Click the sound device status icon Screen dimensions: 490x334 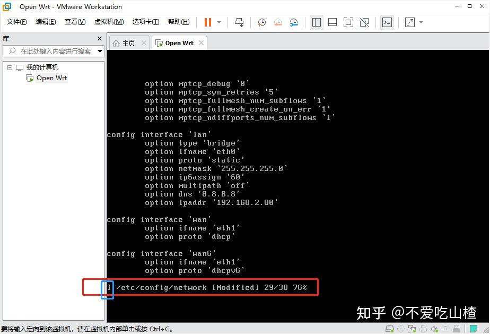pyautogui.click(x=434, y=329)
